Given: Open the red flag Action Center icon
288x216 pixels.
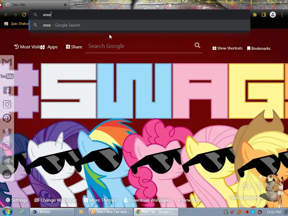Looking at the screenshot, I should click(x=246, y=212).
